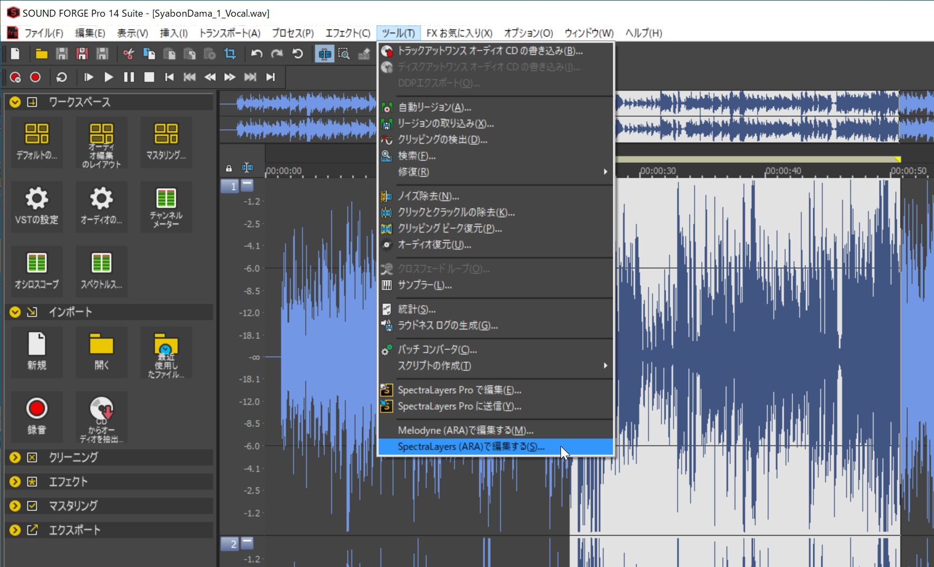
Task: Minimize channel 1 with its minus button
Action: pyautogui.click(x=247, y=185)
